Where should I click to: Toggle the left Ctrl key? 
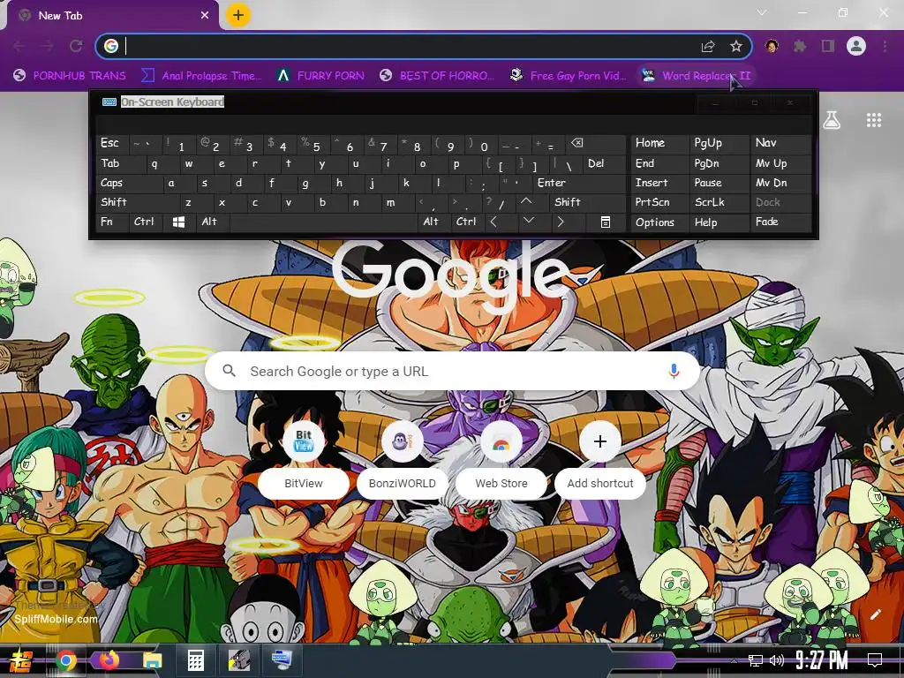(146, 222)
